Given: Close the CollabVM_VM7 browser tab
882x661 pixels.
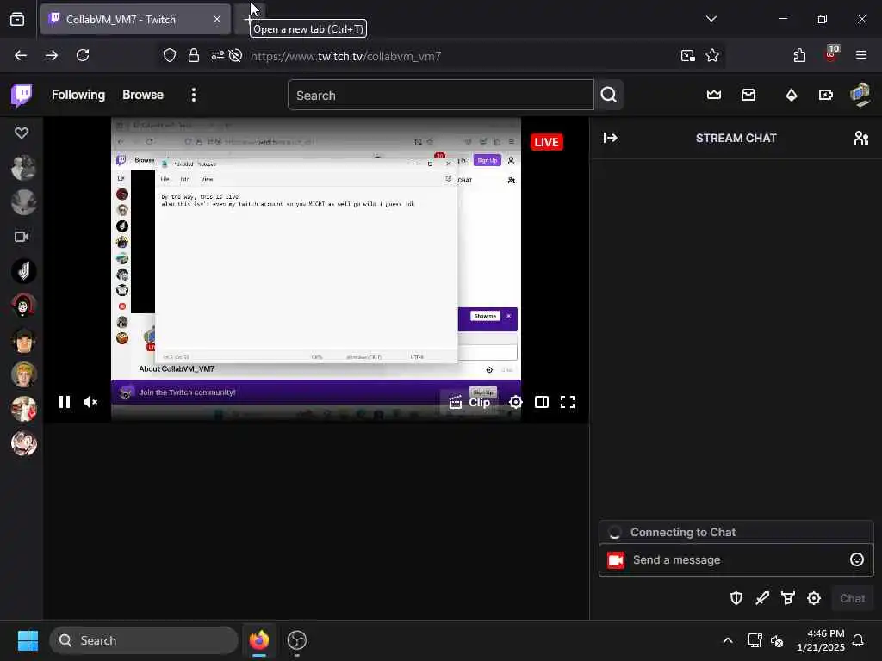Looking at the screenshot, I should [x=217, y=19].
